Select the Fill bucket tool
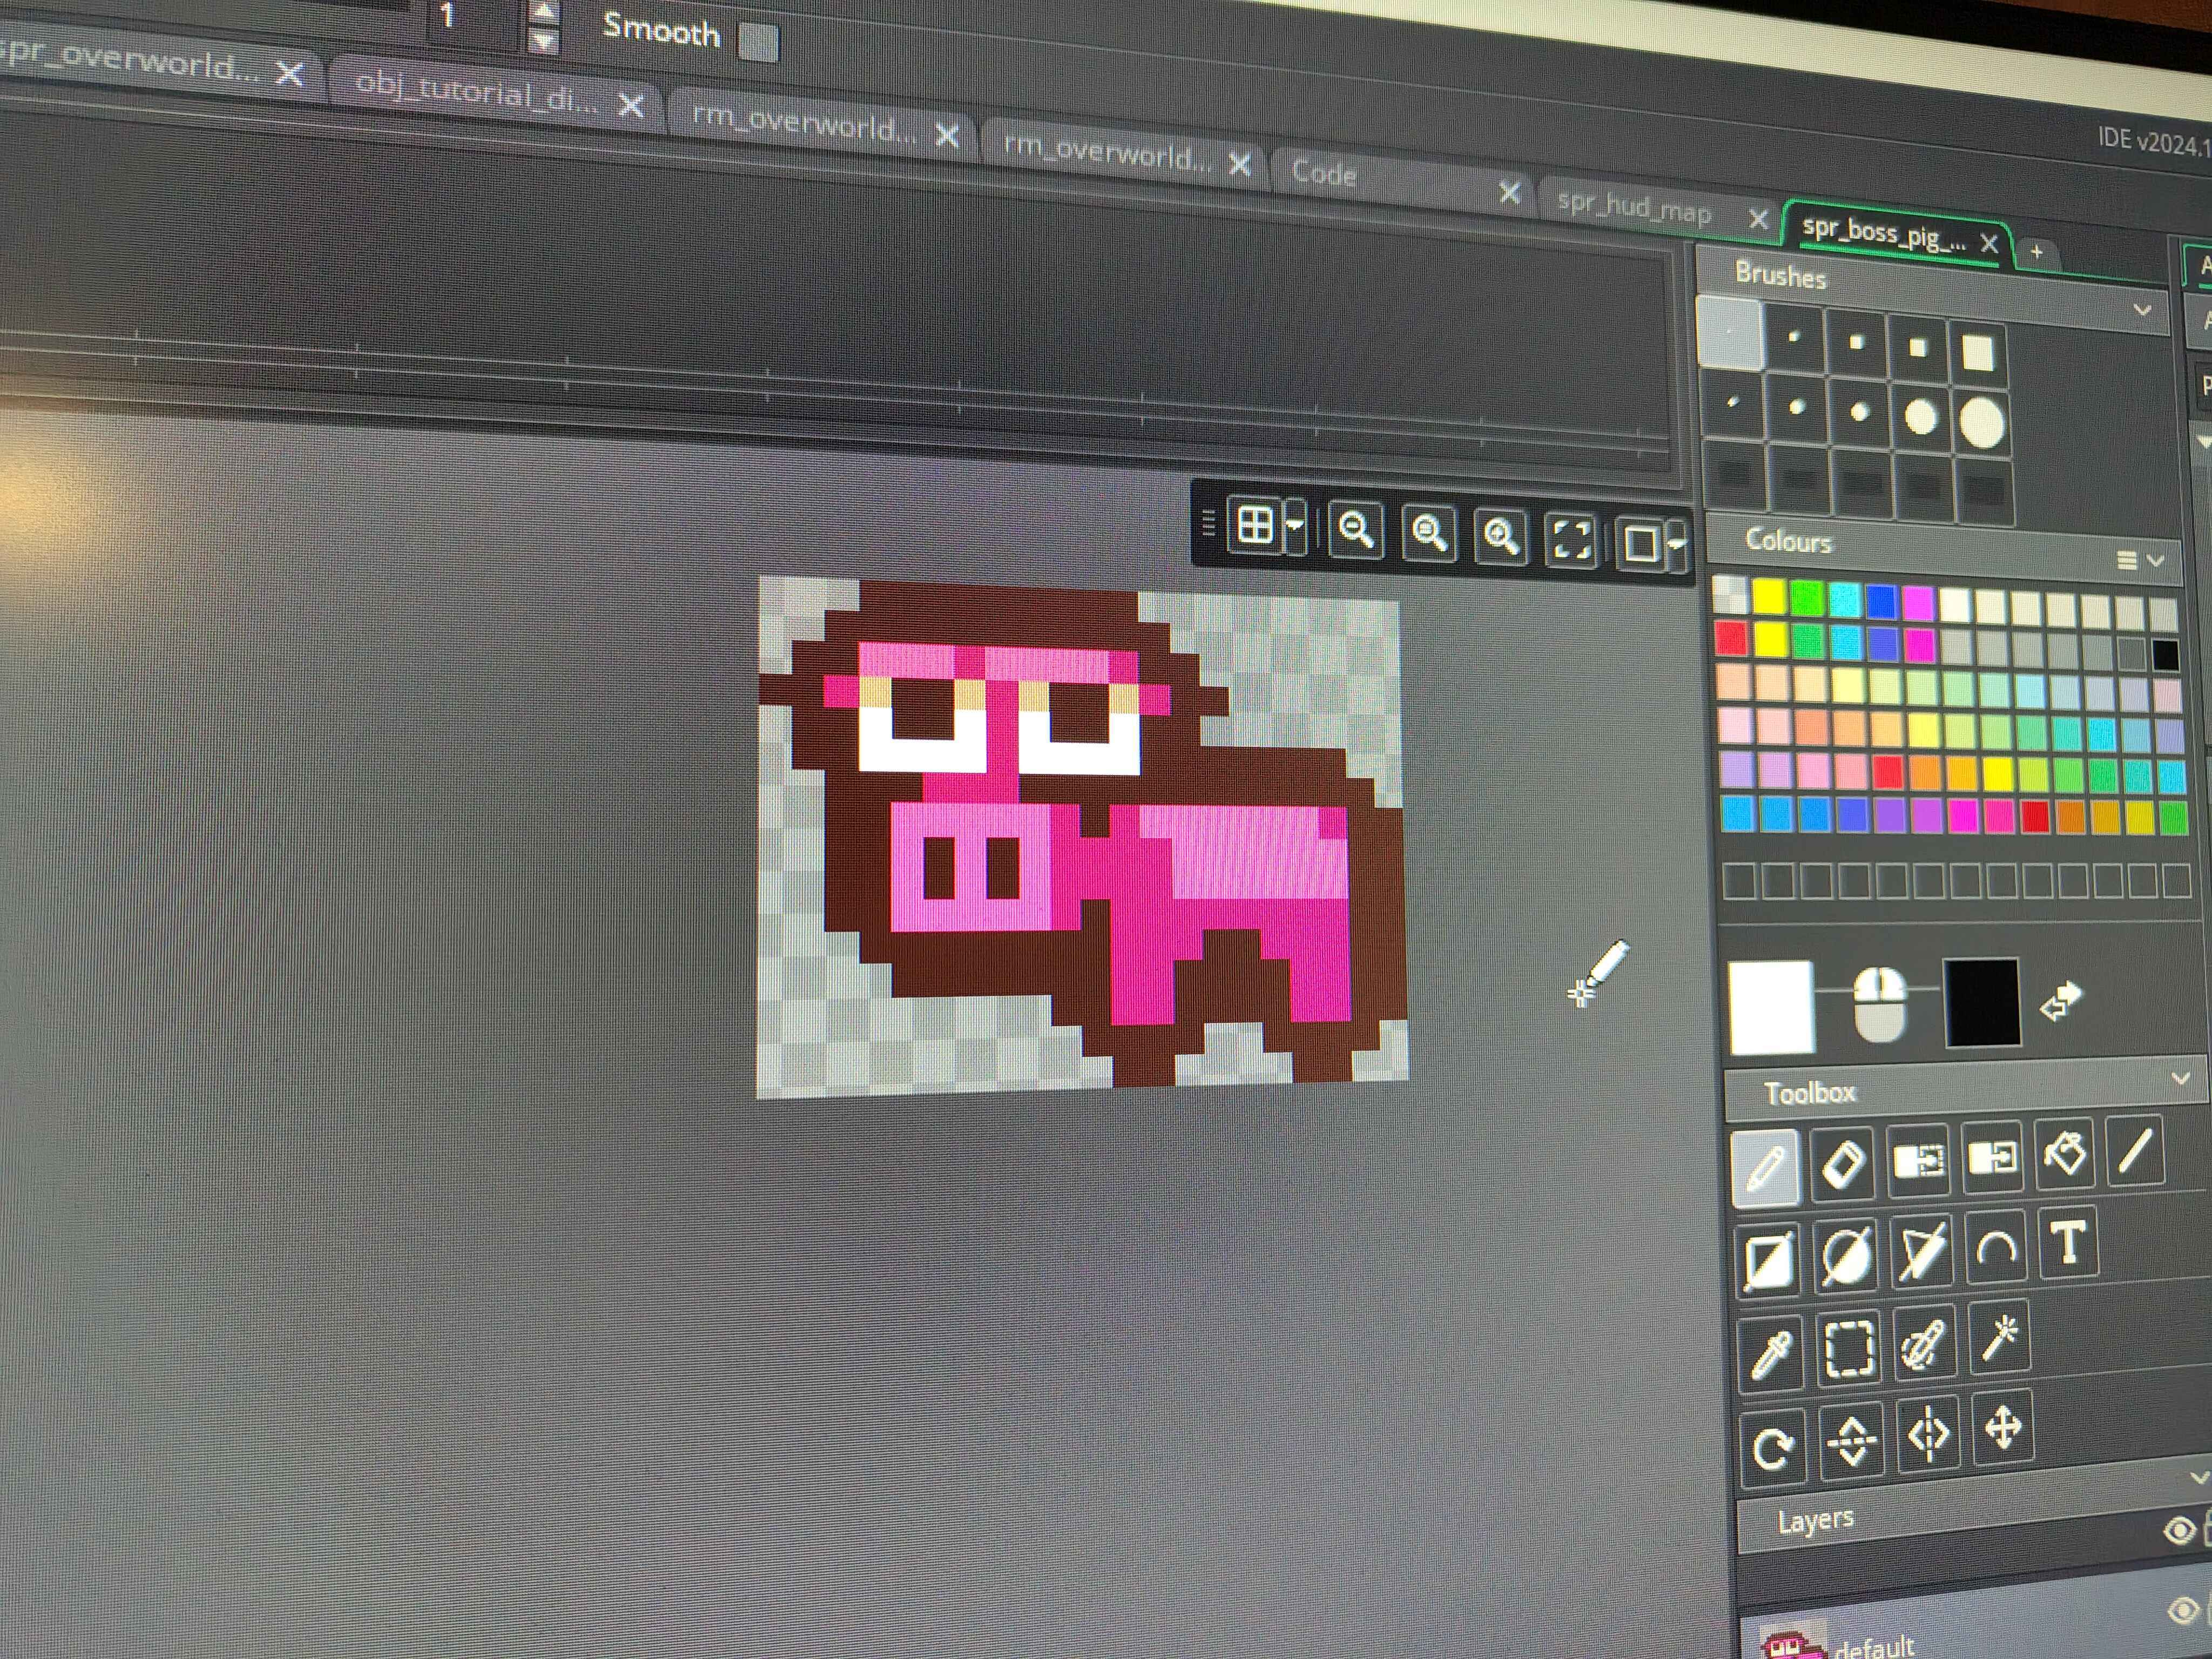Image resolution: width=2212 pixels, height=1659 pixels. click(2065, 1154)
